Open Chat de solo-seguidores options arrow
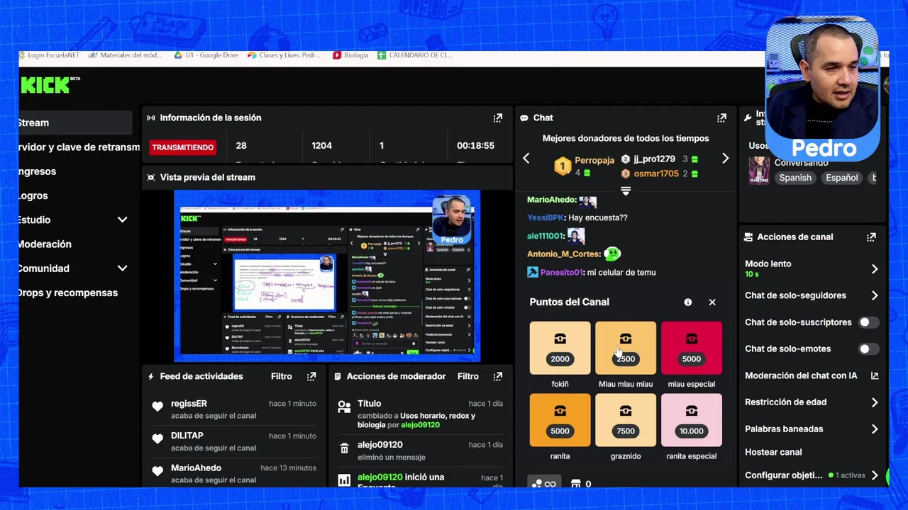 874,296
